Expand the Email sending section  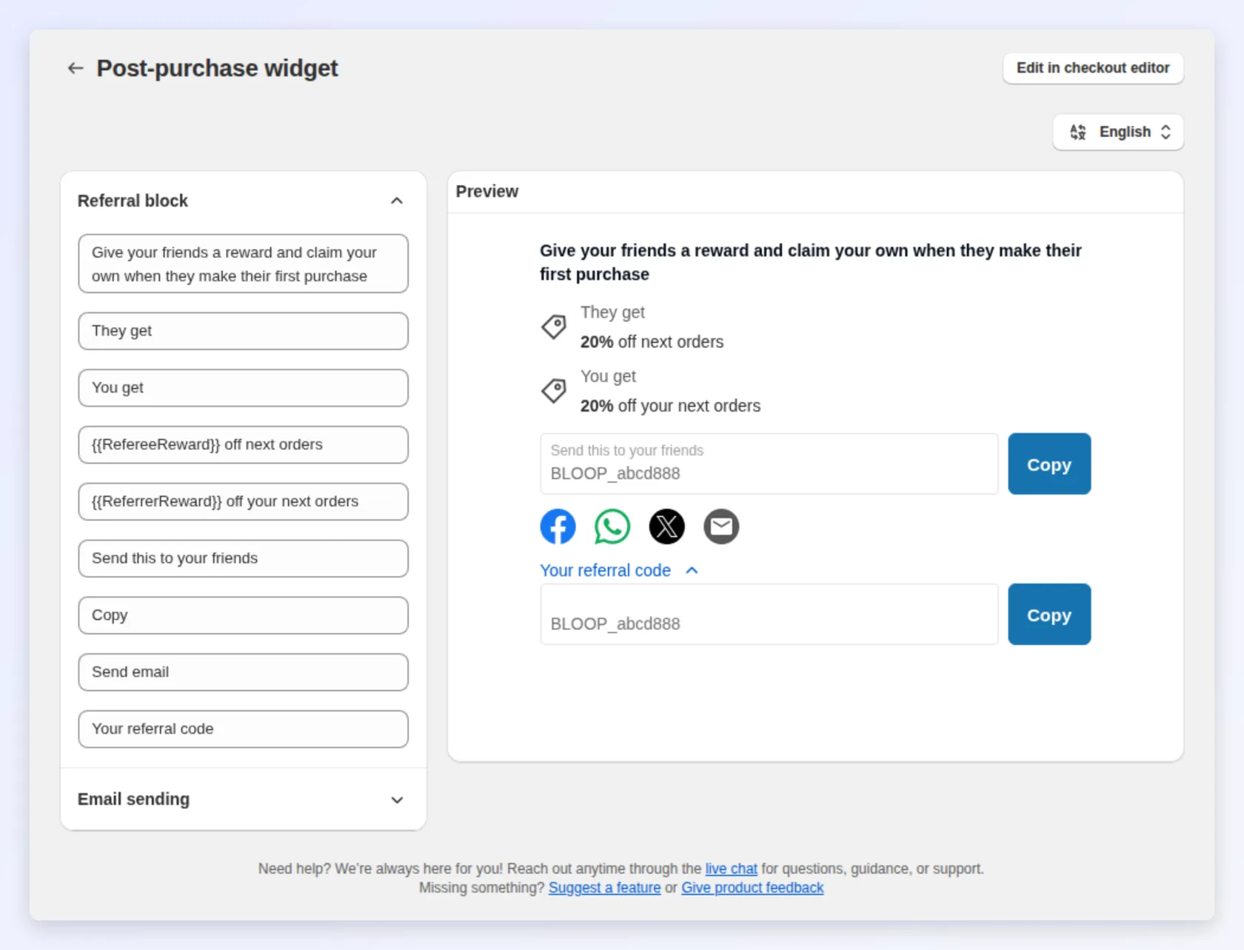(x=397, y=800)
